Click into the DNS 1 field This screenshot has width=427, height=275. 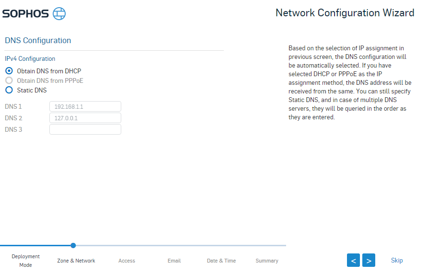85,106
